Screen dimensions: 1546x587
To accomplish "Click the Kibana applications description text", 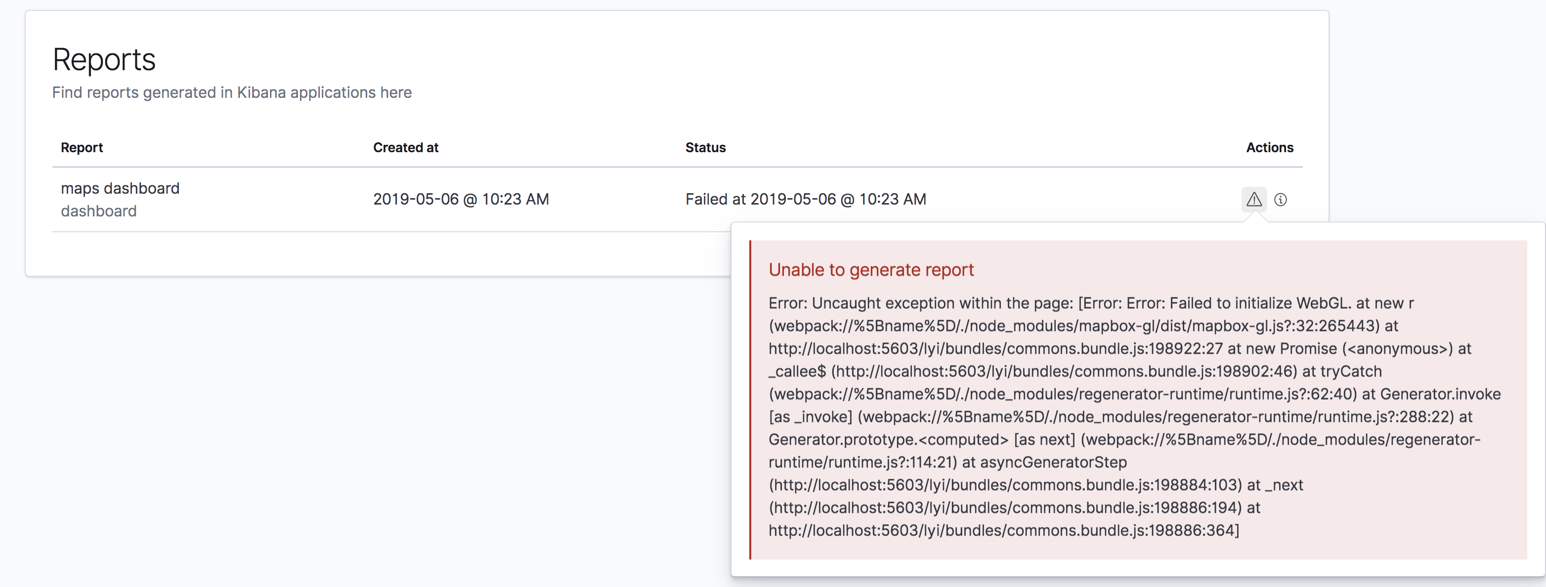I will click(232, 92).
